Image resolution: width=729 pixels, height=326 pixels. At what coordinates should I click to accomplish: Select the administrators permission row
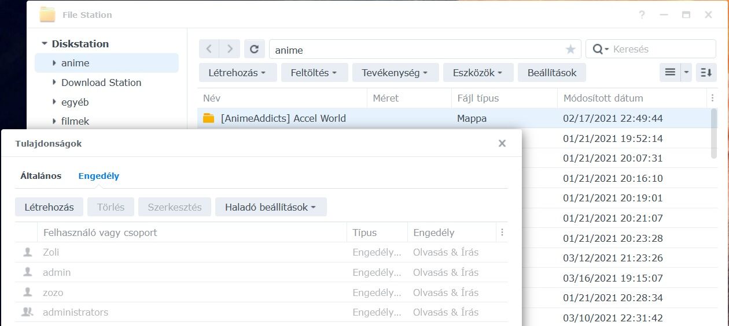(262, 312)
